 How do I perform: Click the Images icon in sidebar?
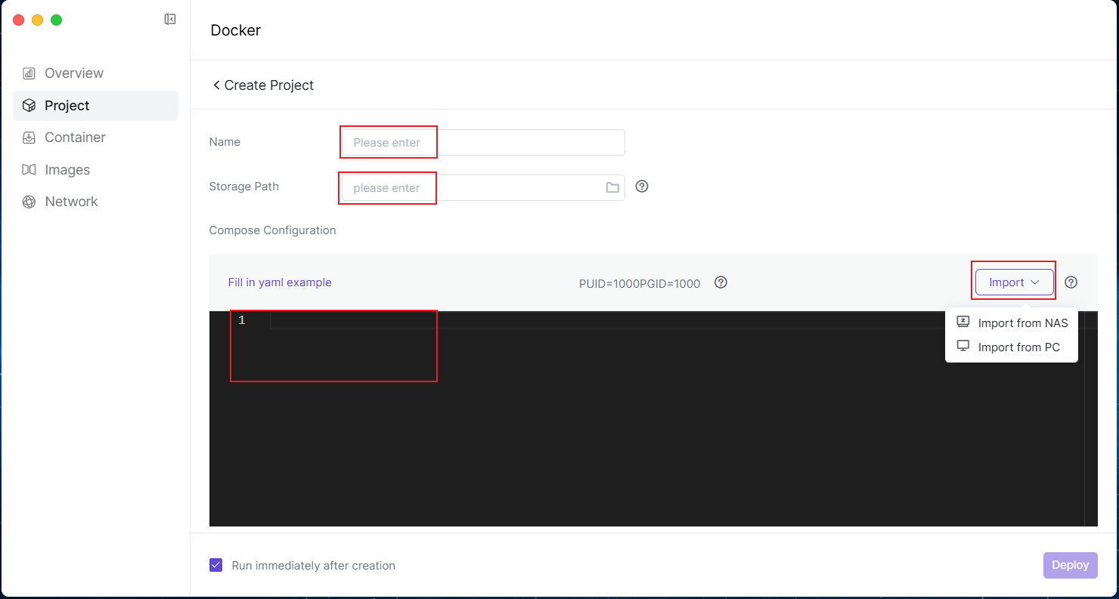29,170
